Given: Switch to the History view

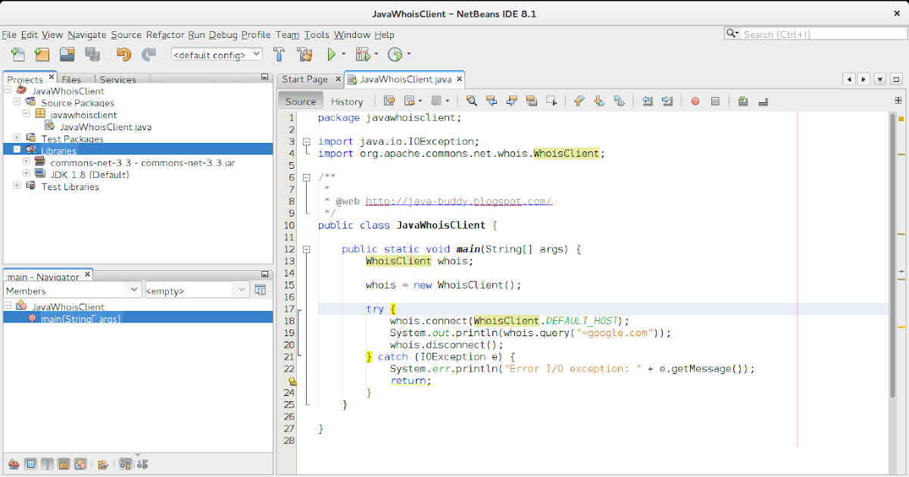Looking at the screenshot, I should 347,101.
